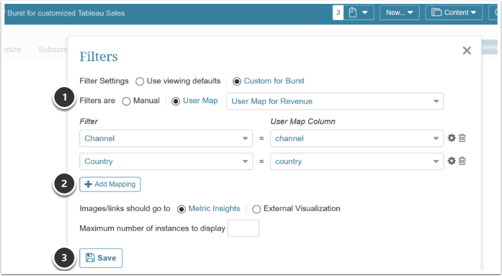Click the gear icon for Channel mapping
This screenshot has width=502, height=276.
click(452, 138)
